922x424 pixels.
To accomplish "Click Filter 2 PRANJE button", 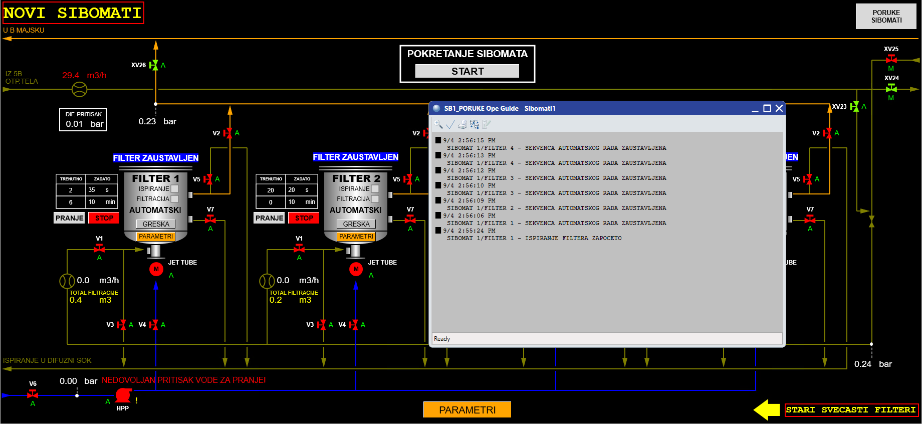I will click(269, 218).
